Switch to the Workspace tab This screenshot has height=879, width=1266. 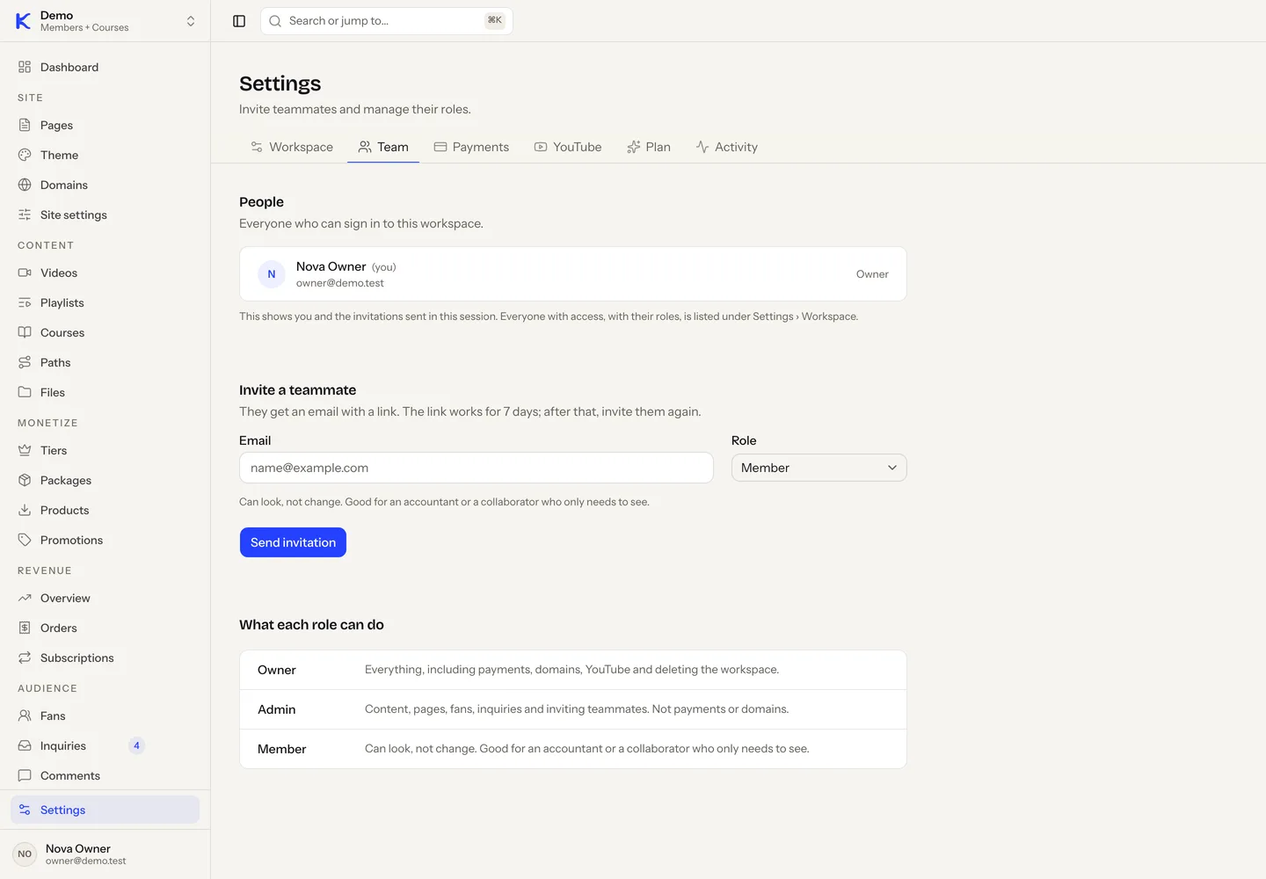pyautogui.click(x=292, y=147)
